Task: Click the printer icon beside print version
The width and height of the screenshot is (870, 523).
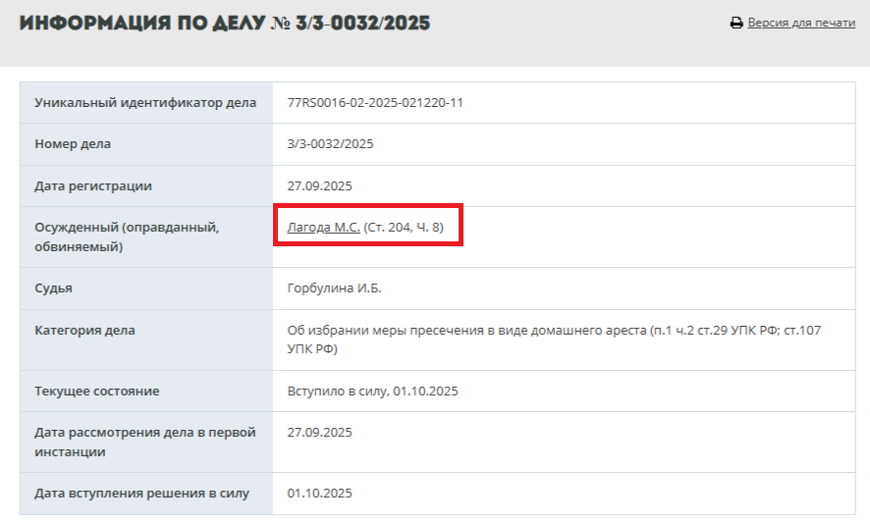Action: (x=736, y=23)
